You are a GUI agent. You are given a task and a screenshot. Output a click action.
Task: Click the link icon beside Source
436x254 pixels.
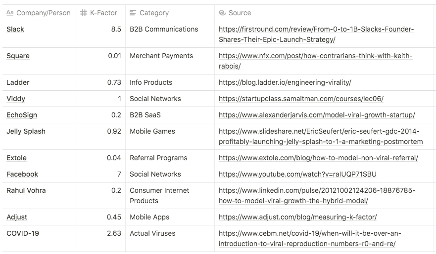pos(222,13)
